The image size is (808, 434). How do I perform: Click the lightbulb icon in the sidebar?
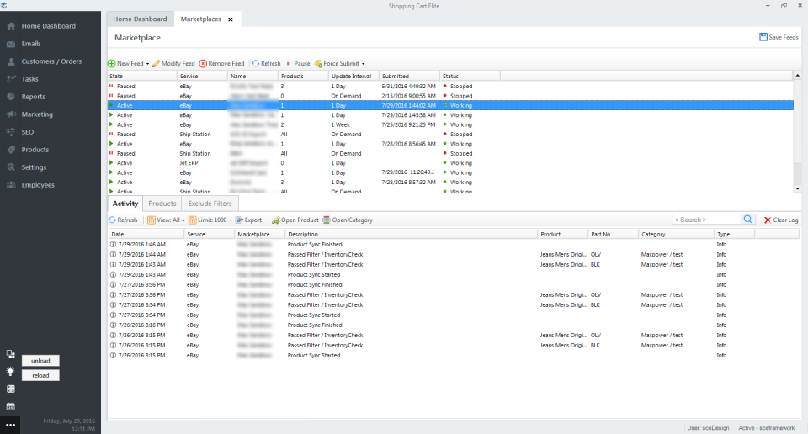(x=10, y=371)
